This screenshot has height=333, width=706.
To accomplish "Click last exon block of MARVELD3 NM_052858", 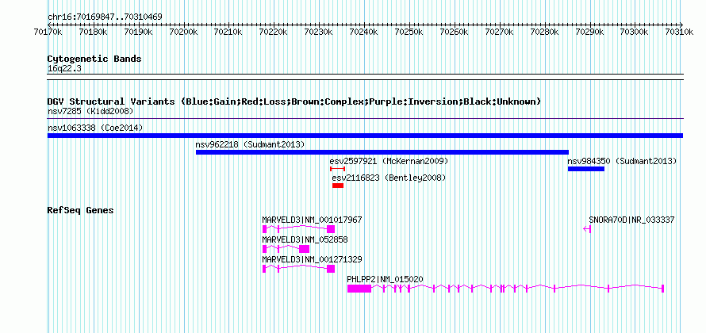I will [x=304, y=249].
